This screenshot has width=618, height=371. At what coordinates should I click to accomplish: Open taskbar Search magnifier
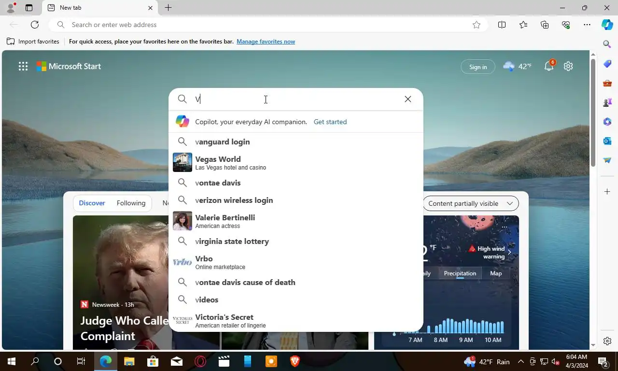point(35,361)
